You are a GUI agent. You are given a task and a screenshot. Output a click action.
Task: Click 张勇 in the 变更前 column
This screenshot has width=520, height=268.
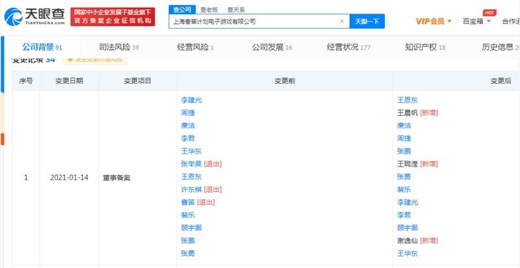[188, 254]
